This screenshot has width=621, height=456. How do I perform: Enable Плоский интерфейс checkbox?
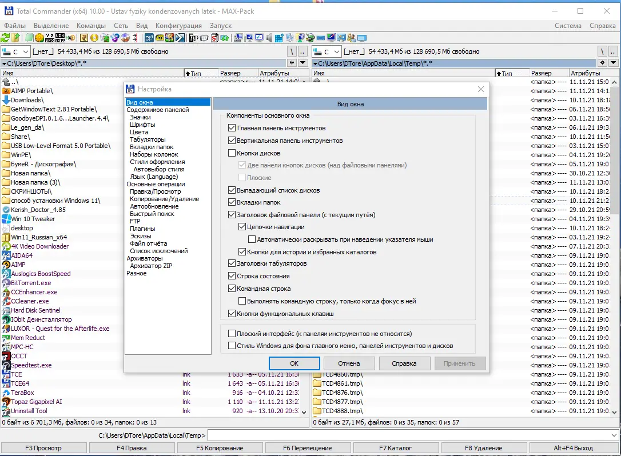(x=232, y=334)
